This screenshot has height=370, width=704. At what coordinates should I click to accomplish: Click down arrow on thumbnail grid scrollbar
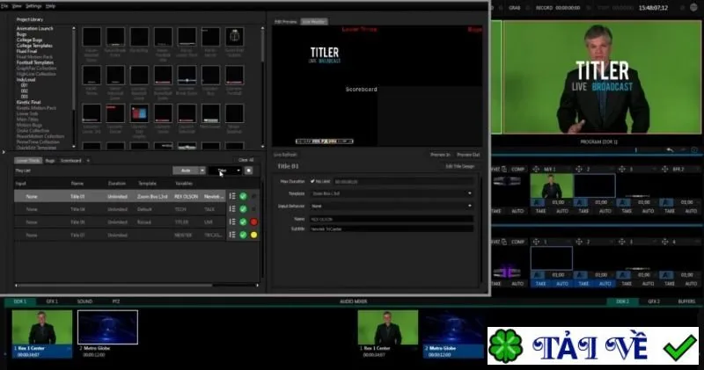tap(262, 146)
